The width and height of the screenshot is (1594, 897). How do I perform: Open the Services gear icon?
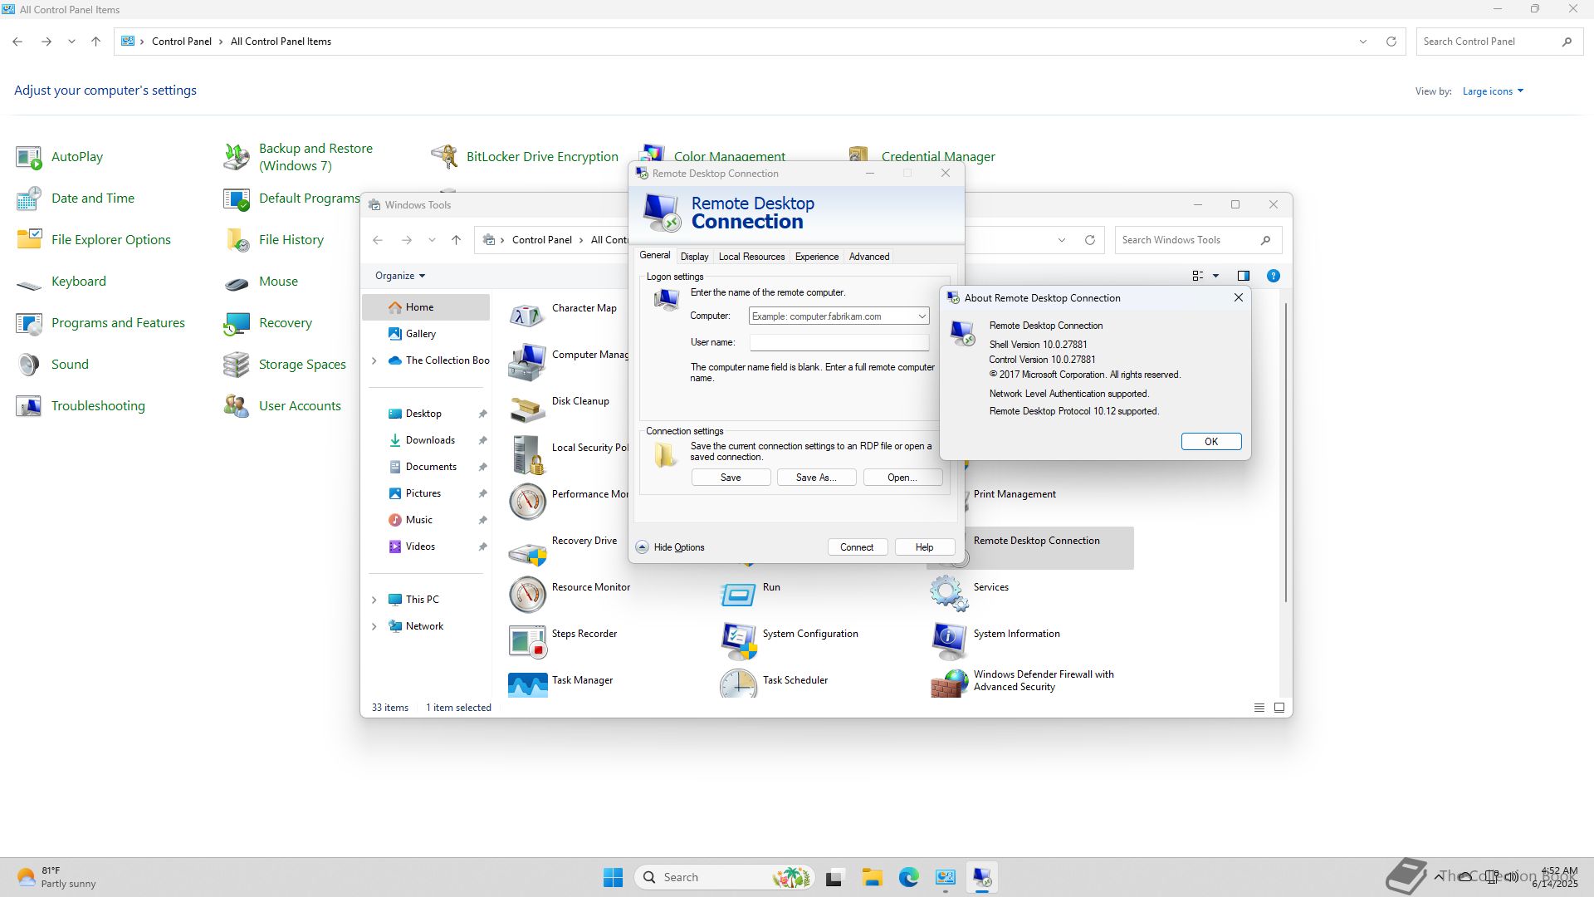pos(948,594)
